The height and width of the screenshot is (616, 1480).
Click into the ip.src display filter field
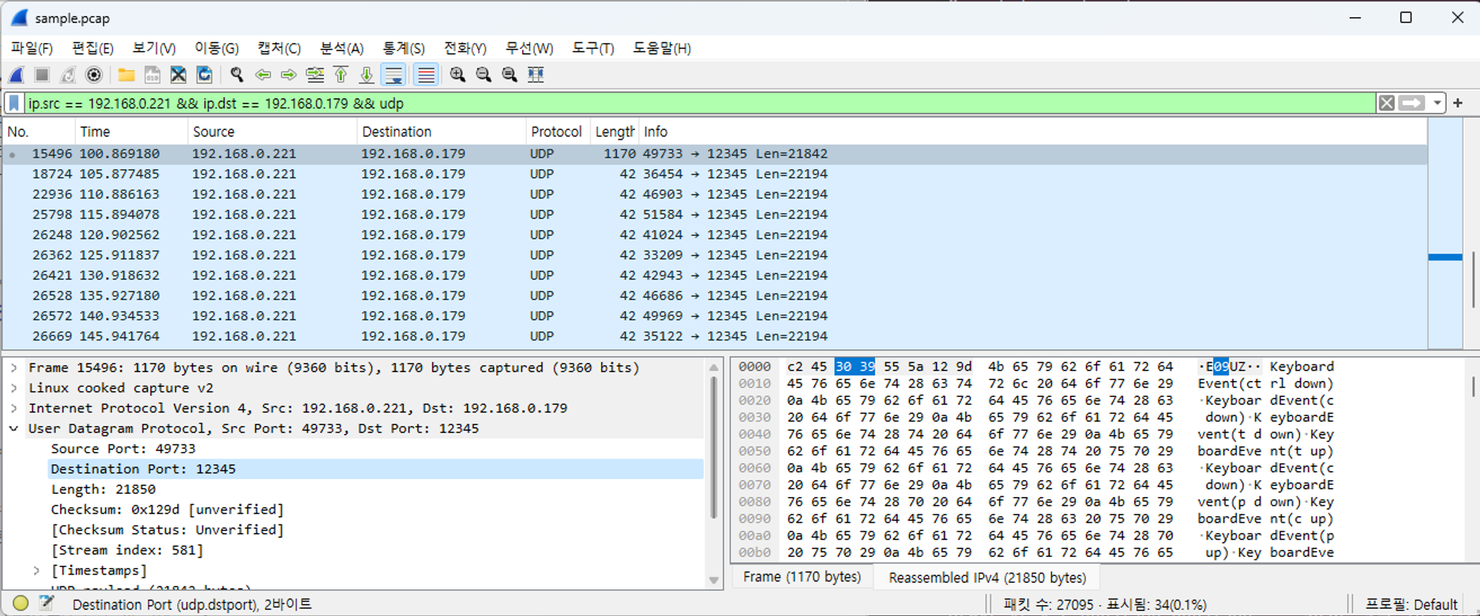699,103
